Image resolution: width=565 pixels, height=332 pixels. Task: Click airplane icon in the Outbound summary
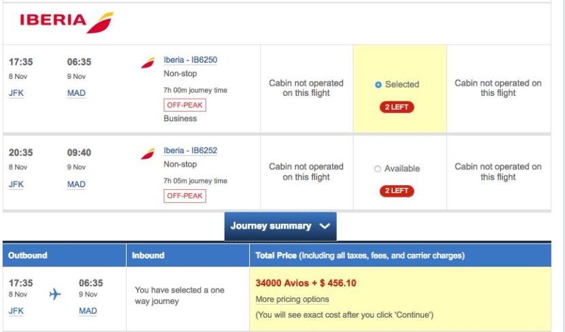click(x=55, y=294)
